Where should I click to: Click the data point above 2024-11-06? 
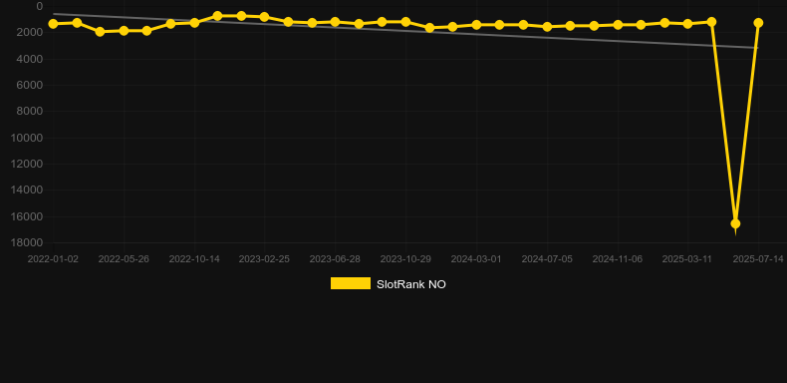coord(618,25)
